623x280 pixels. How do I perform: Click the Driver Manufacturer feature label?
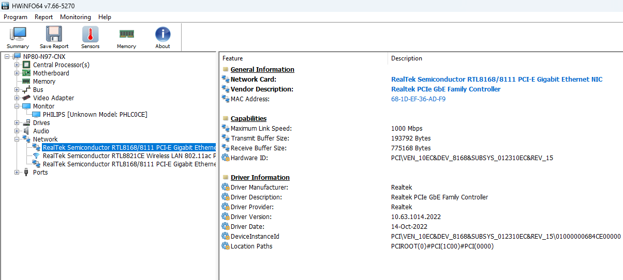(x=260, y=187)
